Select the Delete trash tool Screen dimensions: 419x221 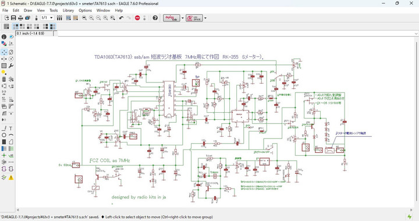[4, 79]
